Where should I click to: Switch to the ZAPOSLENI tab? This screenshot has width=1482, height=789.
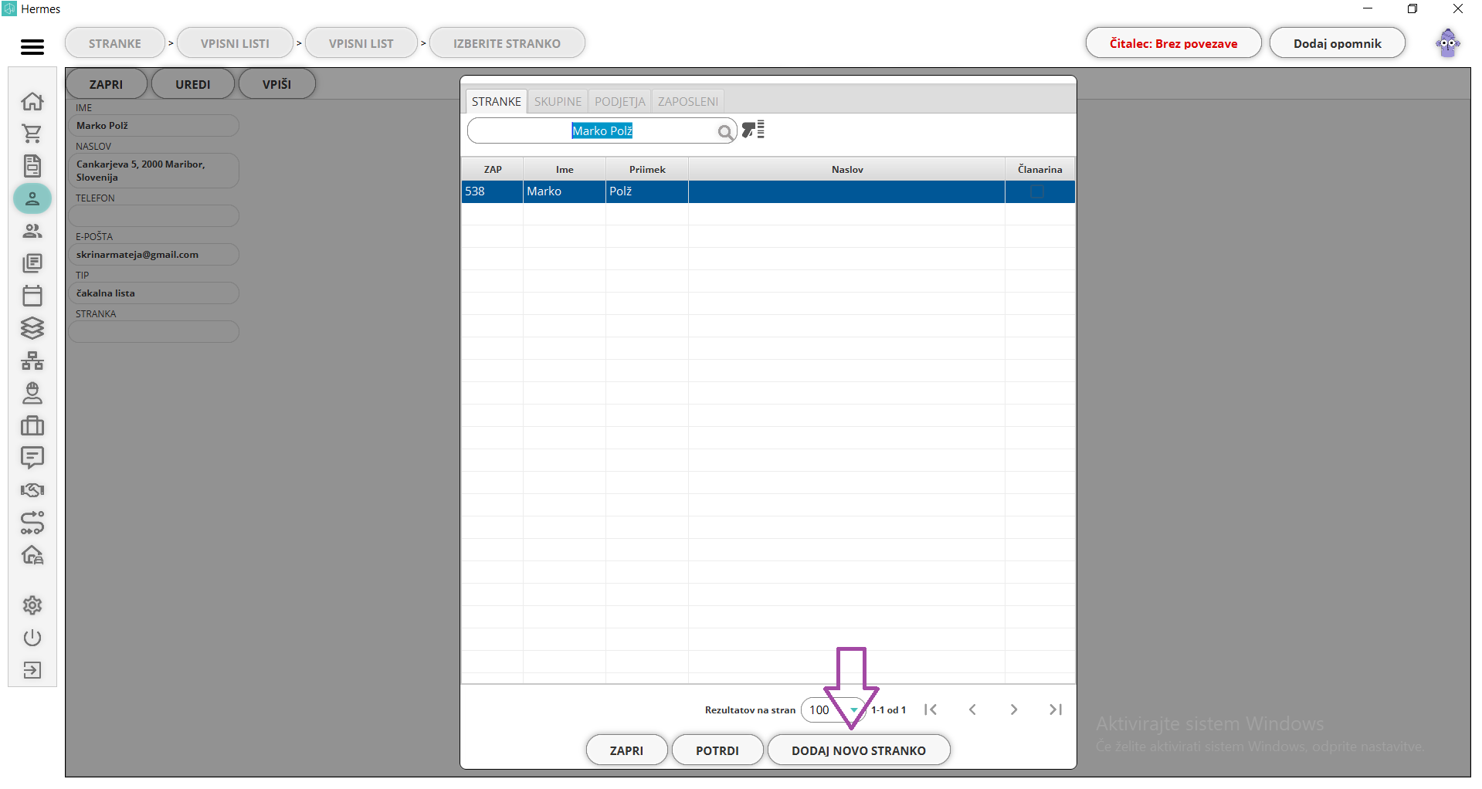[688, 102]
